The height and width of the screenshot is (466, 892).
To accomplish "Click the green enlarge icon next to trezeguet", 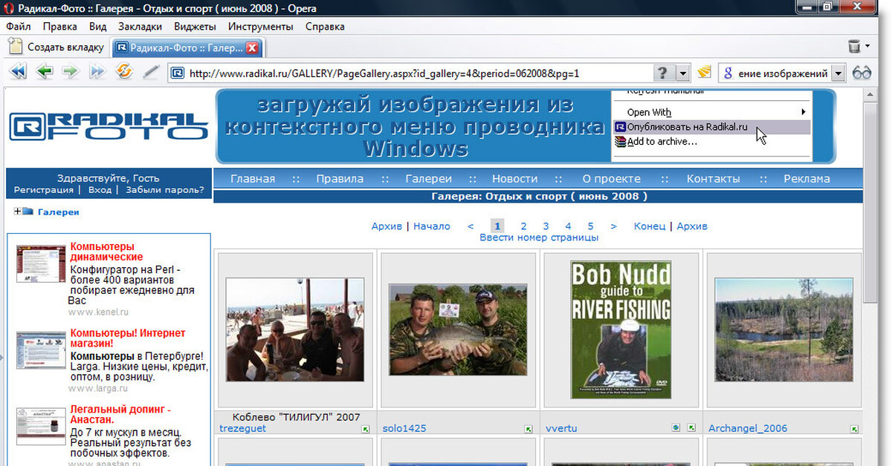I will (x=366, y=429).
